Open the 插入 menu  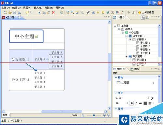pyautogui.click(x=38, y=8)
